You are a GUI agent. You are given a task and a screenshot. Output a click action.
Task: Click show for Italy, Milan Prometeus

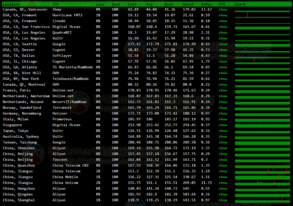223,119
